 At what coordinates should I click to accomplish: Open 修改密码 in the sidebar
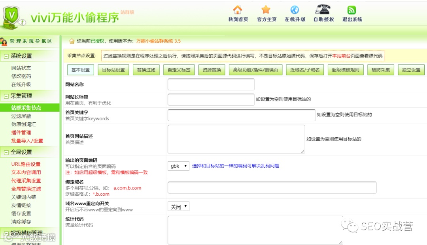click(21, 76)
